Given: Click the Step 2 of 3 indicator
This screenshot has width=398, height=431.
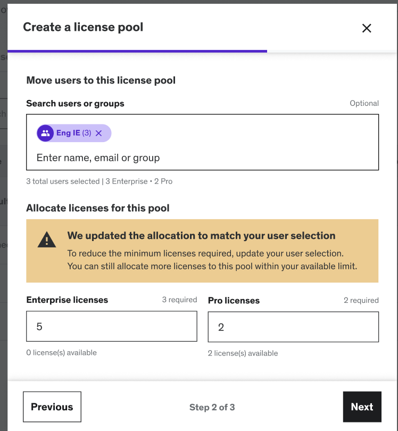Looking at the screenshot, I should (x=212, y=407).
